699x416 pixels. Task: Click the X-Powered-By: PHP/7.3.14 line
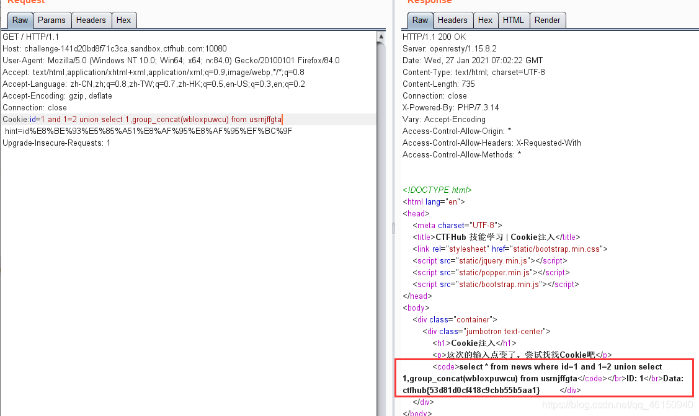(x=451, y=108)
